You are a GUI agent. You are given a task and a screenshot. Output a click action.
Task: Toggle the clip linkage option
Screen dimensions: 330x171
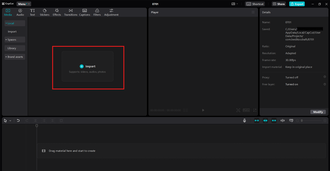point(274,121)
